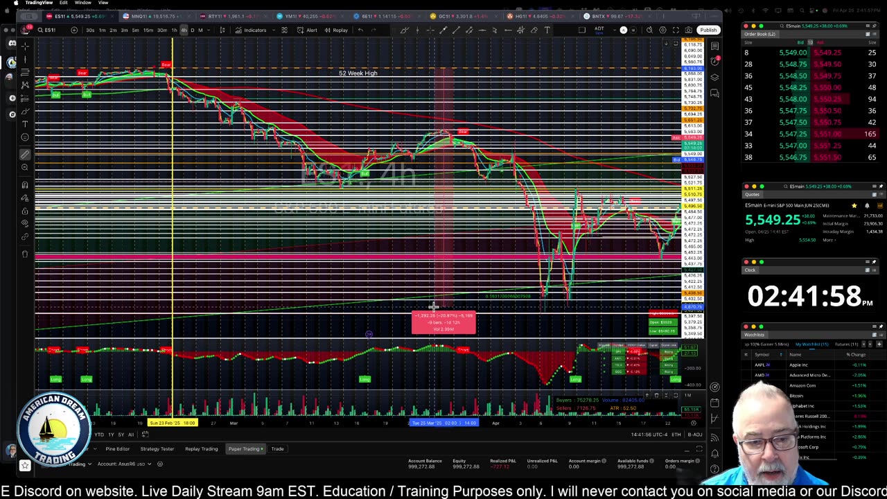The height and width of the screenshot is (499, 887).
Task: Toggle the ETH session setting
Action: click(676, 435)
